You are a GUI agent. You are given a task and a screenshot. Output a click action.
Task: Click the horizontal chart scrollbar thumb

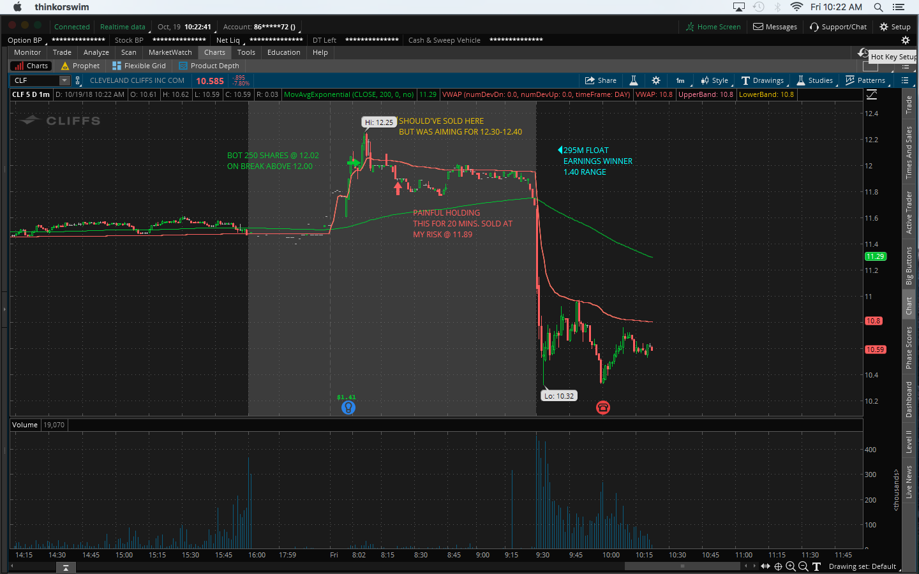coord(682,566)
